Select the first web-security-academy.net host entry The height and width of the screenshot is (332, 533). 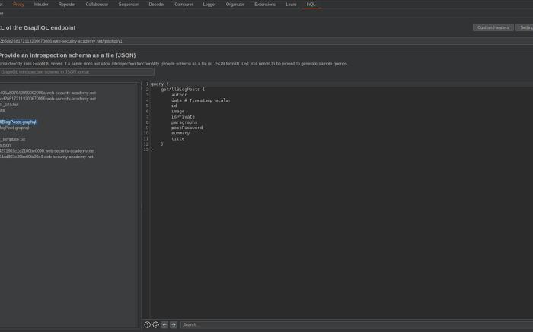tap(48, 93)
